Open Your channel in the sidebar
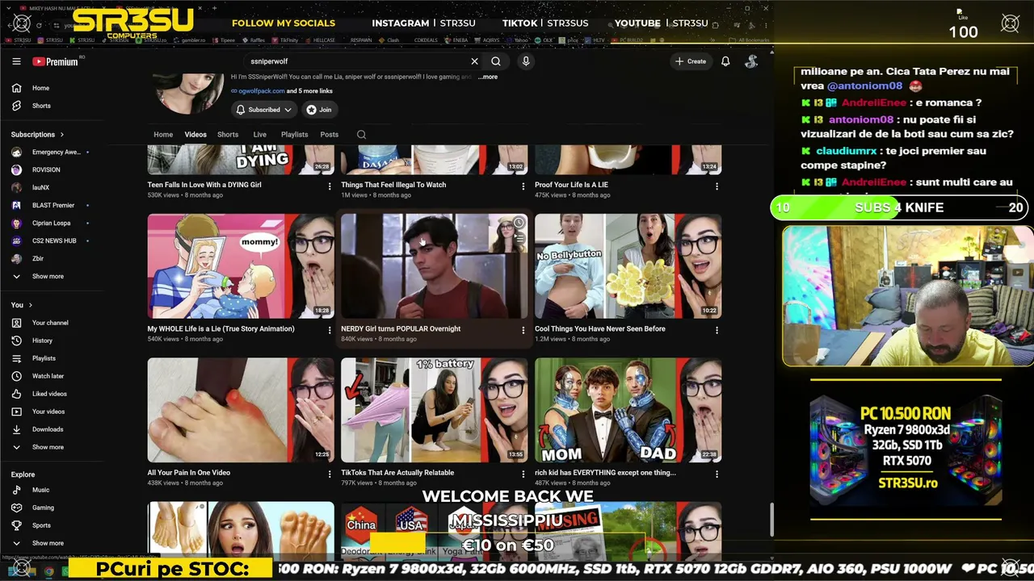The height and width of the screenshot is (581, 1034). 52,323
